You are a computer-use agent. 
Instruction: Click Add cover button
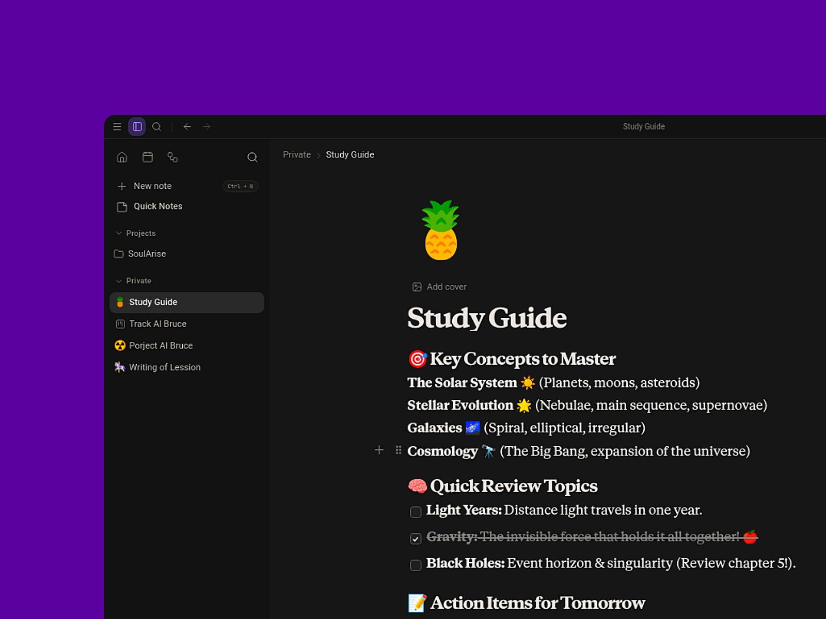pyautogui.click(x=439, y=287)
